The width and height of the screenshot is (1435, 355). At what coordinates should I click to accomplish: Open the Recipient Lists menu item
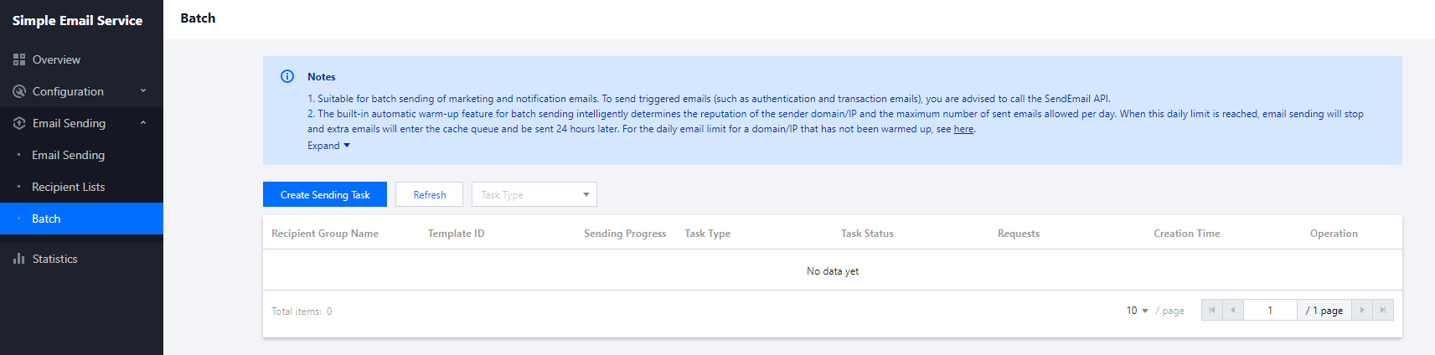tap(68, 187)
